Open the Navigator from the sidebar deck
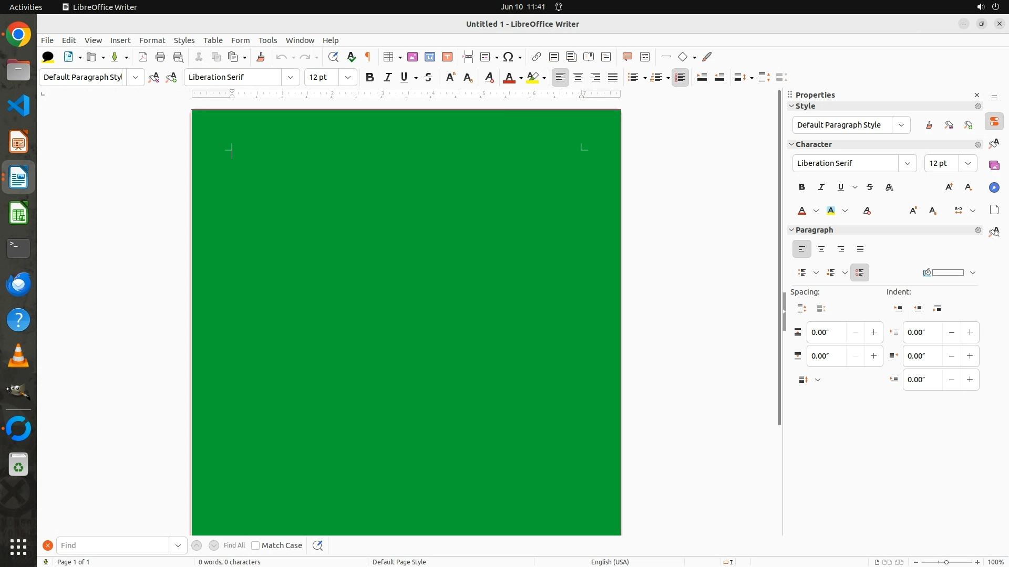The image size is (1009, 567). [994, 187]
